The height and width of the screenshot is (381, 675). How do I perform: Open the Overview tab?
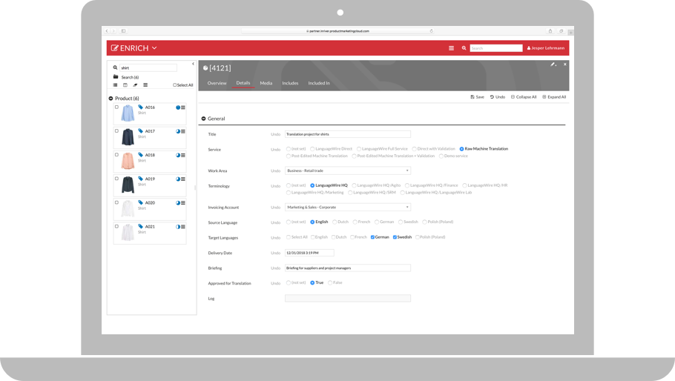click(x=217, y=83)
